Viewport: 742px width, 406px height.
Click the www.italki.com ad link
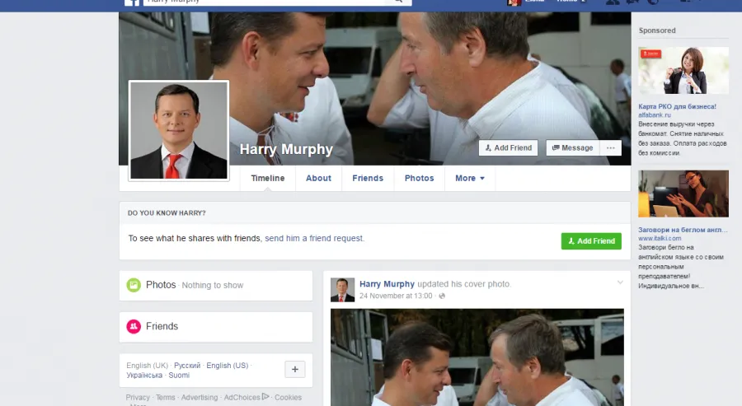click(x=660, y=238)
